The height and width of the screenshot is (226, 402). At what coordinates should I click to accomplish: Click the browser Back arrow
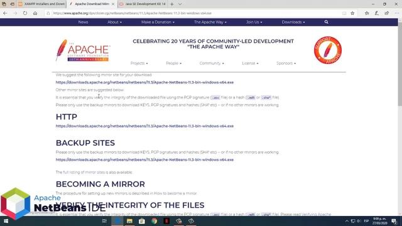click(5, 13)
